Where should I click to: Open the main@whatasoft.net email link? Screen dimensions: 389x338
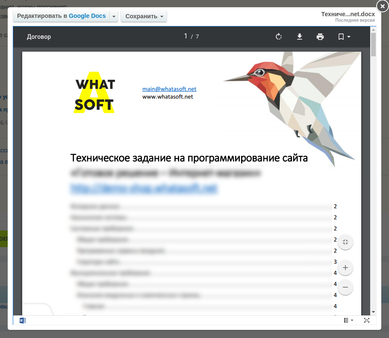click(169, 89)
